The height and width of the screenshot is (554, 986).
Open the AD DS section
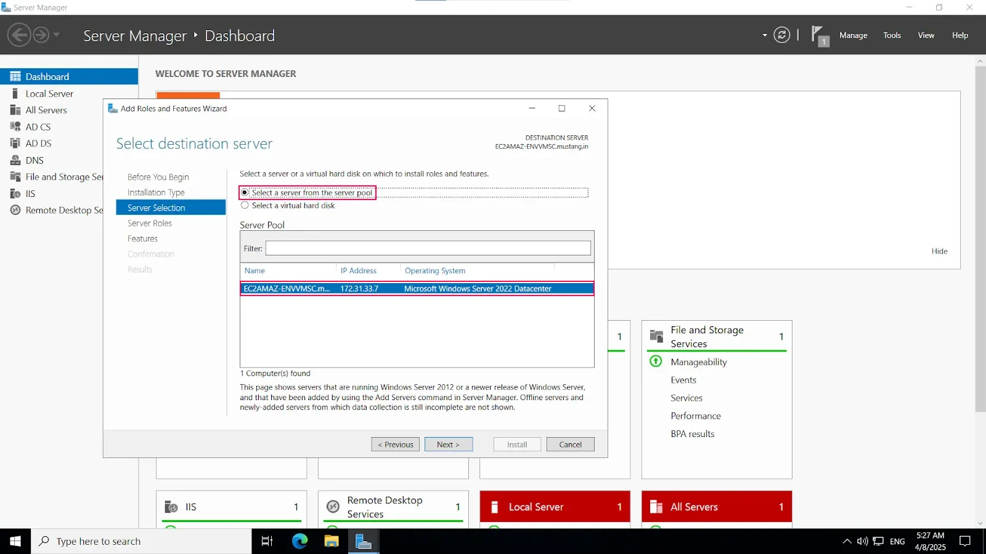[39, 143]
